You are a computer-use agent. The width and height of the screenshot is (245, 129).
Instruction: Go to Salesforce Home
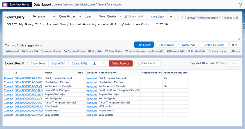[x=17, y=4]
